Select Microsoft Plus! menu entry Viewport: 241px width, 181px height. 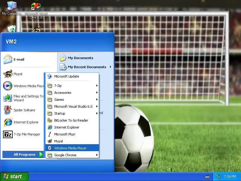pos(72,134)
